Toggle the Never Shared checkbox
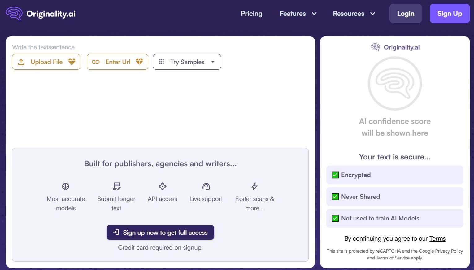 (335, 197)
